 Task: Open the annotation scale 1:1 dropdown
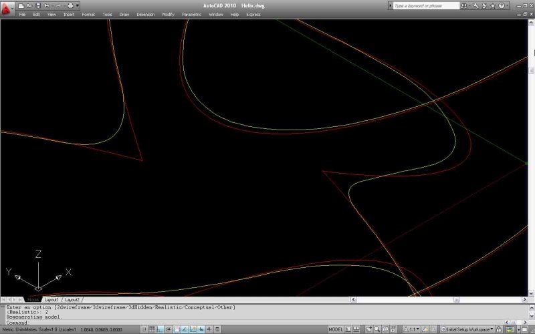click(415, 329)
